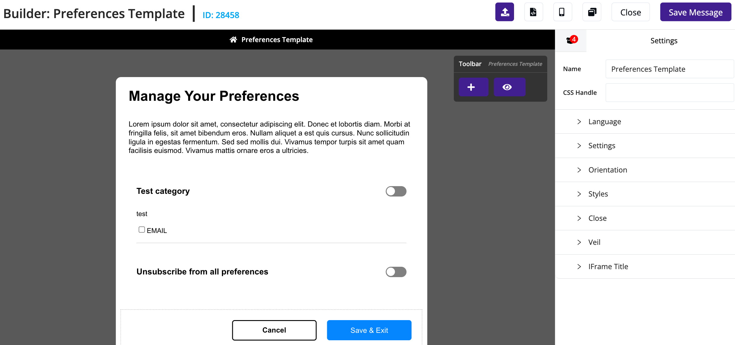This screenshot has width=735, height=345.
Task: Open the HTML code view icon
Action: pyautogui.click(x=533, y=12)
